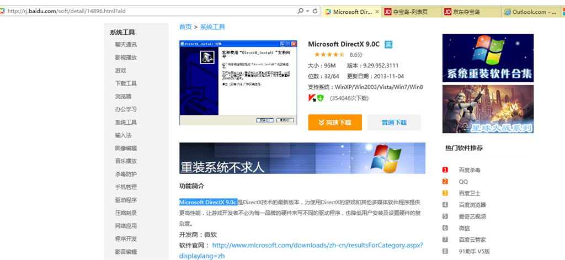This screenshot has width=565, height=260.
Task: Select 程序开发 category
Action: click(126, 238)
